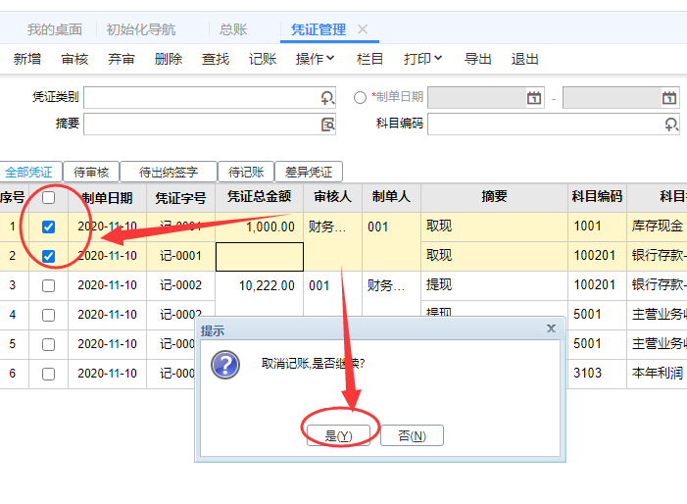Focus the 凭证类别 input field
Image resolution: width=687 pixels, height=504 pixels.
pyautogui.click(x=210, y=98)
